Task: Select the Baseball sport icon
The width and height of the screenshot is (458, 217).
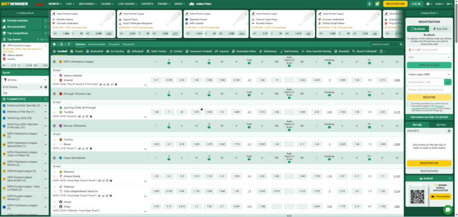Action: point(336,51)
